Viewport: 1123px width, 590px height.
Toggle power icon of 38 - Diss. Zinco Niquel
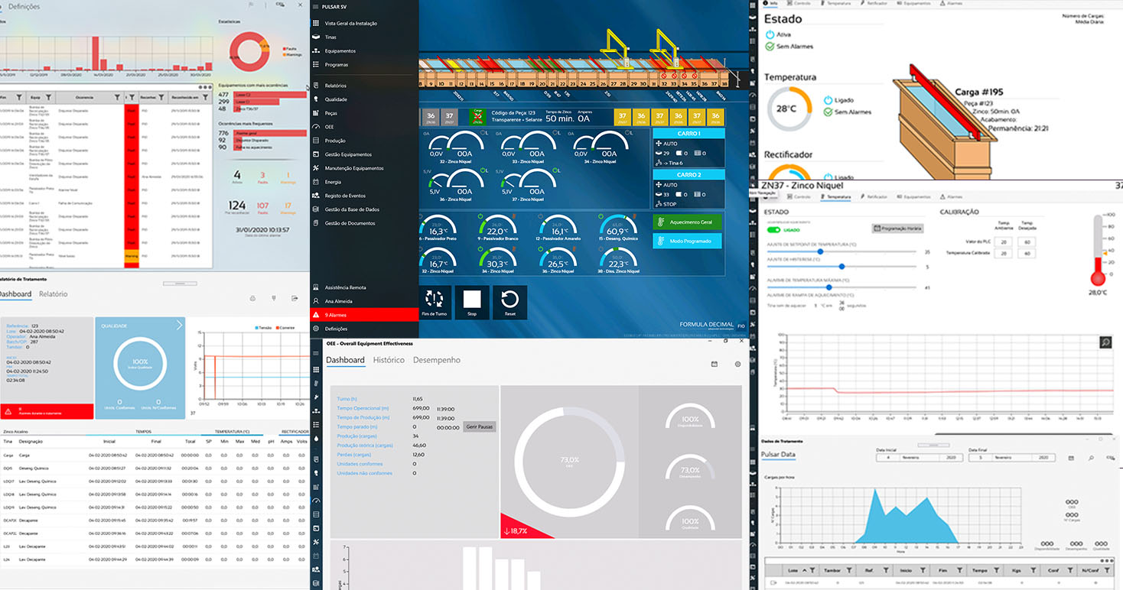[601, 251]
